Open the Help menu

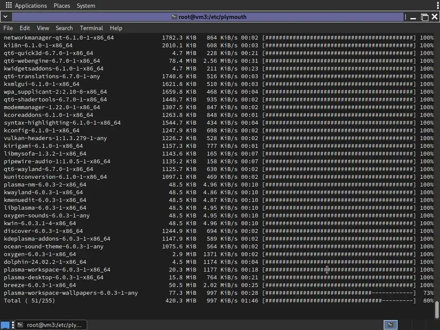coord(116,28)
